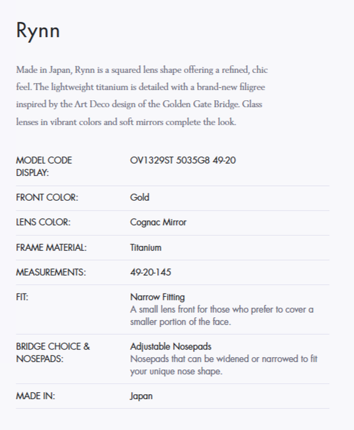Click the Gold front color value
The height and width of the screenshot is (430, 354).
point(140,197)
